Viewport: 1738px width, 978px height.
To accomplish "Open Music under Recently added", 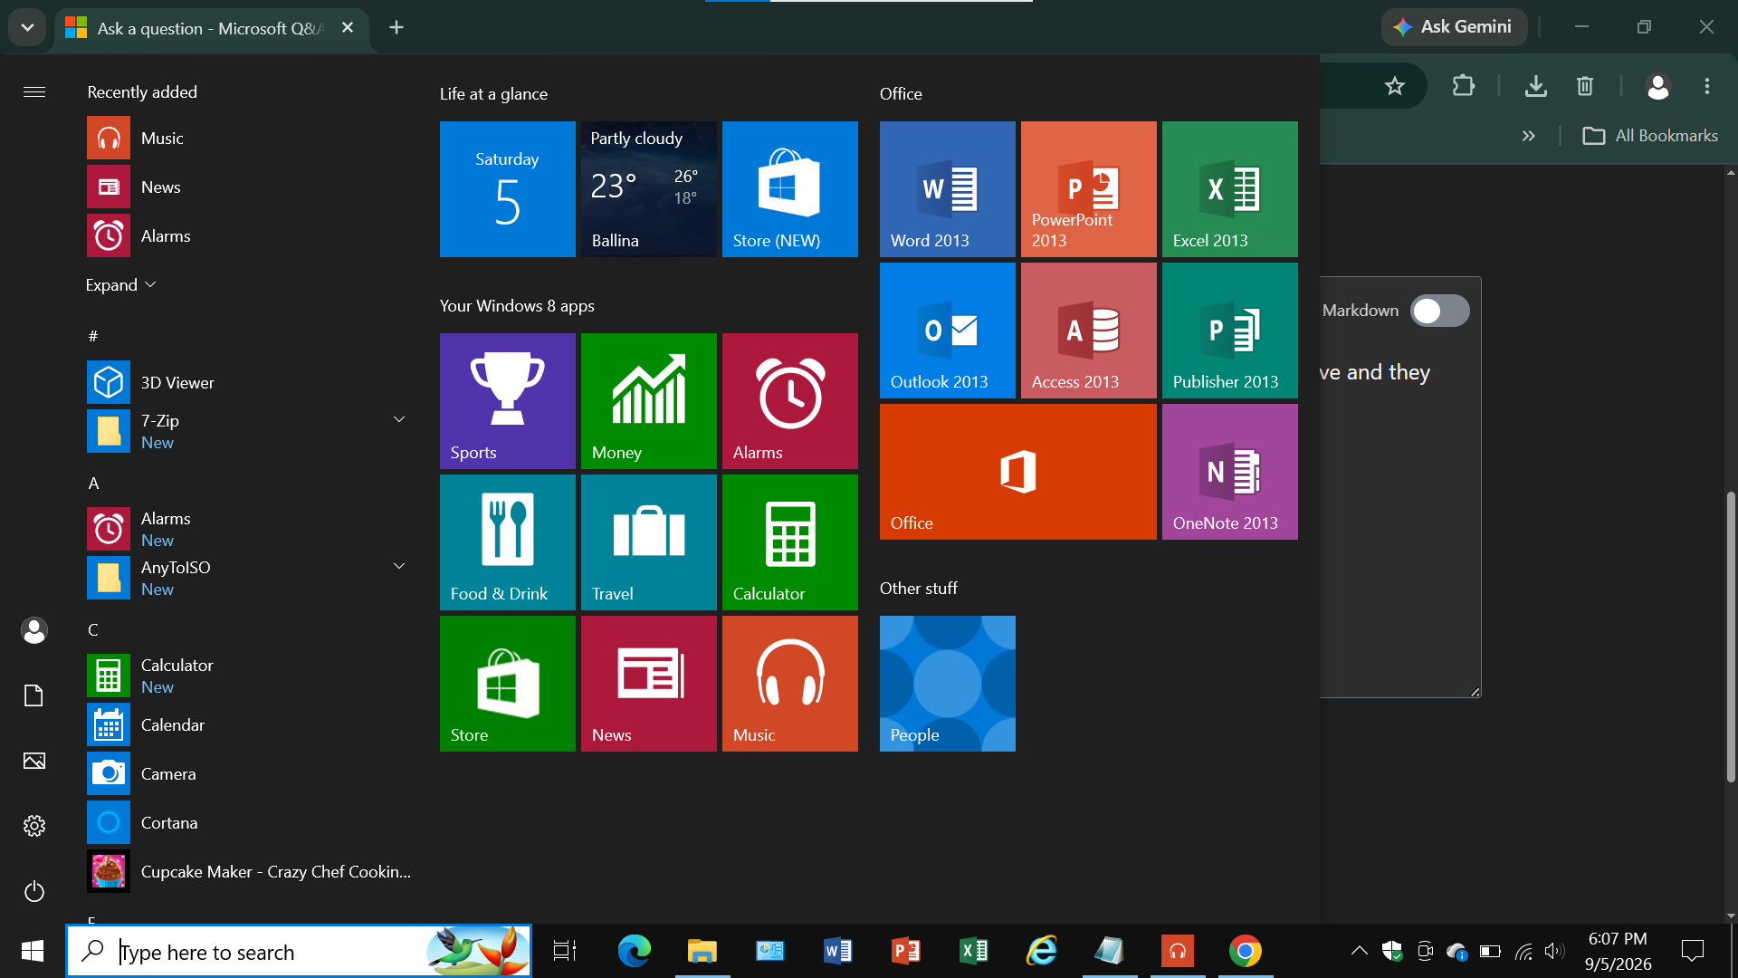I will pyautogui.click(x=249, y=138).
